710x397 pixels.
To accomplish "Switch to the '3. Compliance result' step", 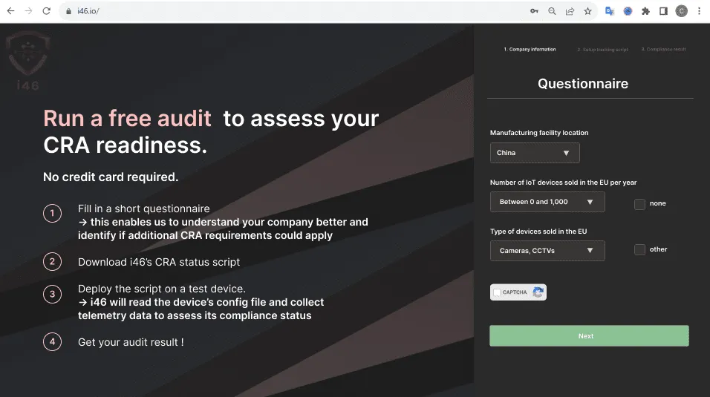I will (664, 50).
